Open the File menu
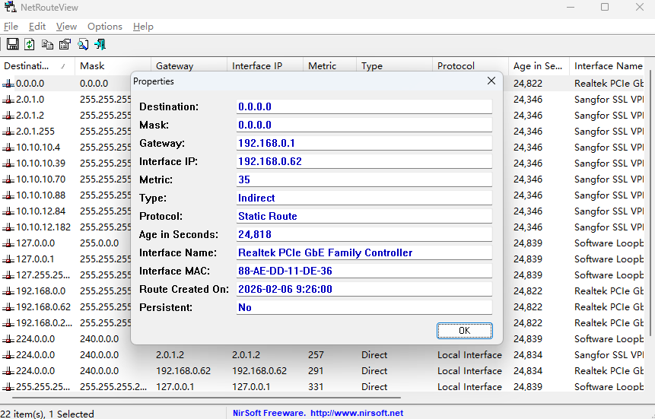Screen dimensions: 655x419 11,27
